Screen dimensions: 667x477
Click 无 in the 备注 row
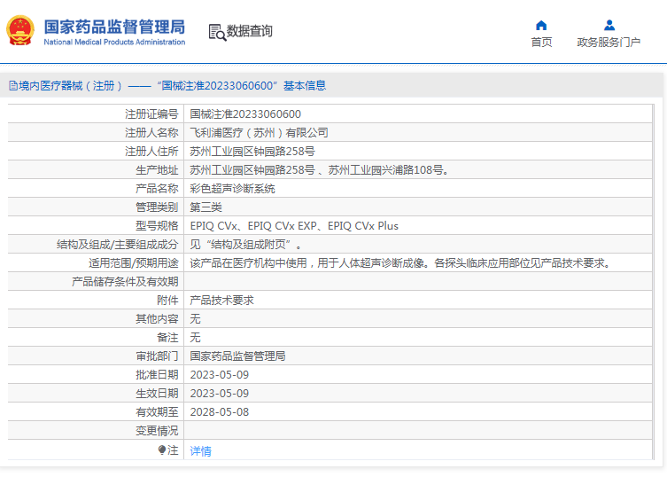click(195, 338)
